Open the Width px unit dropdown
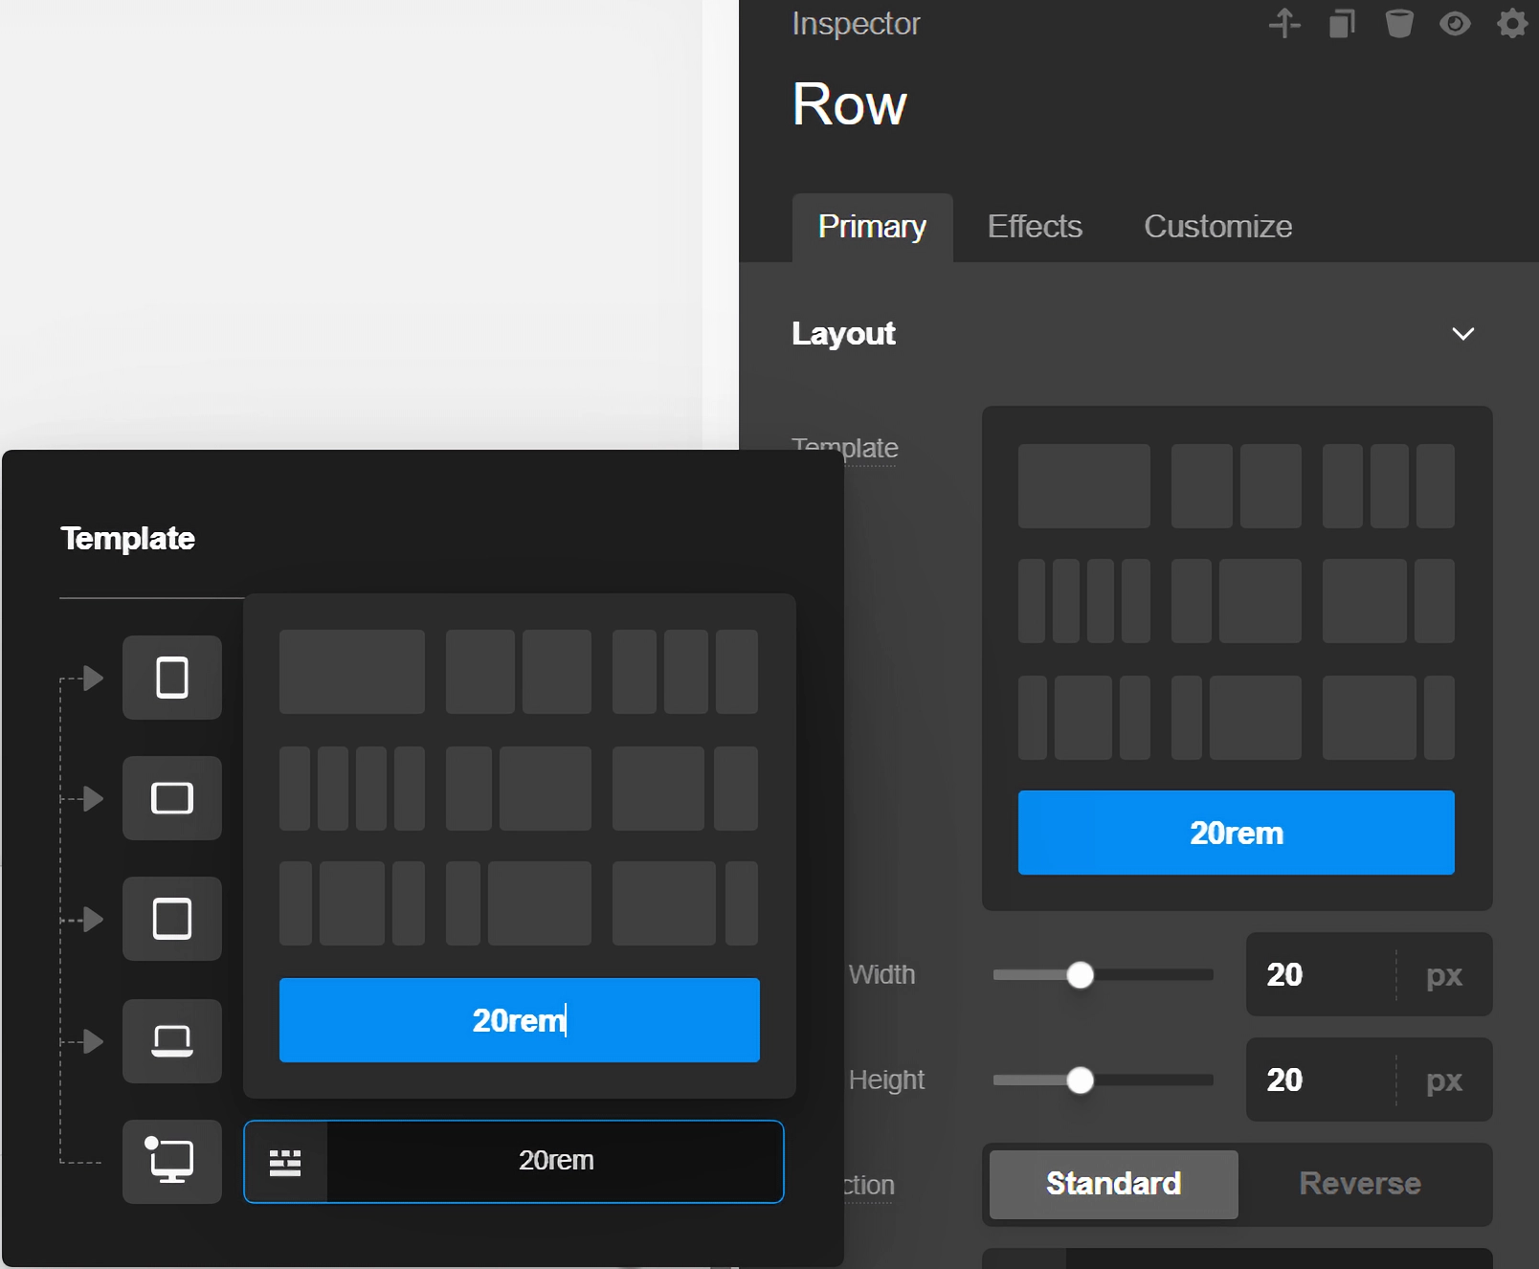1539x1269 pixels. click(1442, 975)
